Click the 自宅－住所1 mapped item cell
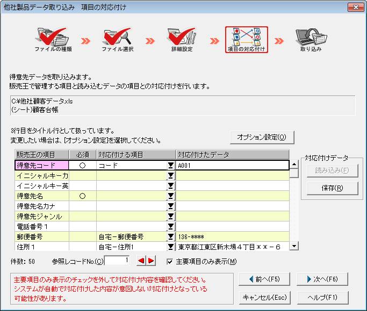 pyautogui.click(x=132, y=247)
